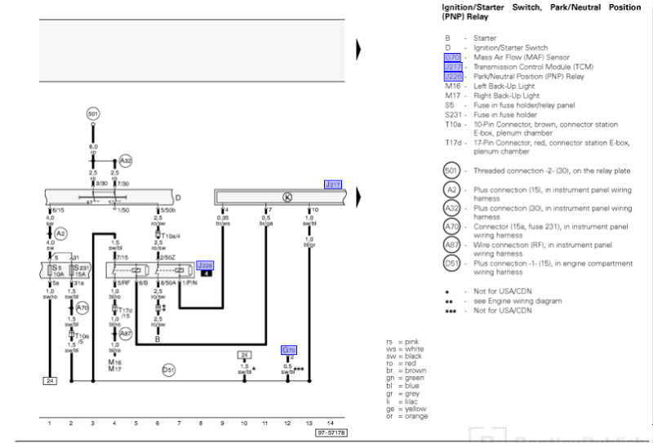Click the boxed 24 reference at bottom left
Viewport: 653px width, 443px height.
(50, 381)
